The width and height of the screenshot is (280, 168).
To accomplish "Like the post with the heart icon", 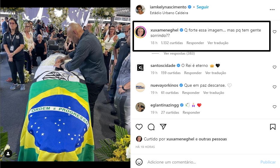I will tap(139, 127).
